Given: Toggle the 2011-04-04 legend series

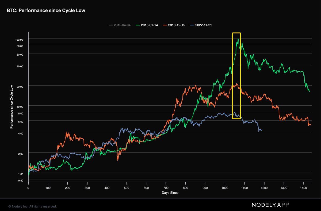Looking at the screenshot, I should 119,25.
